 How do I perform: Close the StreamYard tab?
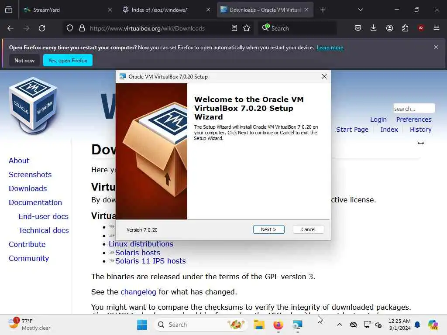110,10
